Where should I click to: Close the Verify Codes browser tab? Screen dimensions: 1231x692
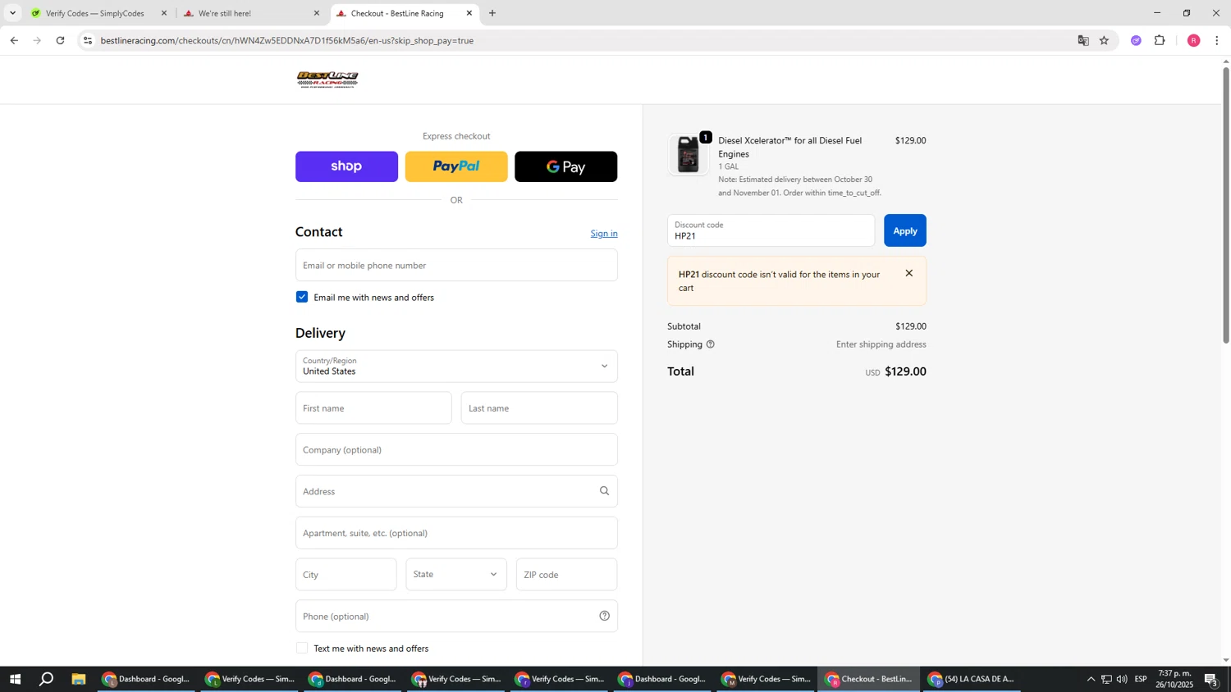click(164, 13)
